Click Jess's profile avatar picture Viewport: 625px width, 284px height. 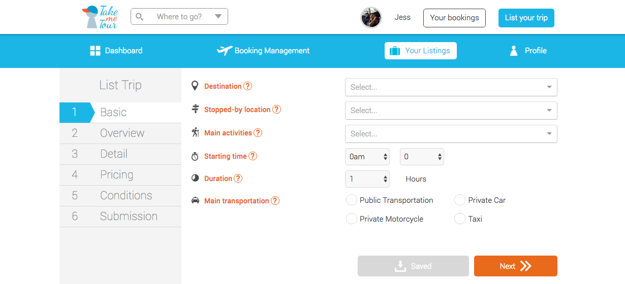371,17
